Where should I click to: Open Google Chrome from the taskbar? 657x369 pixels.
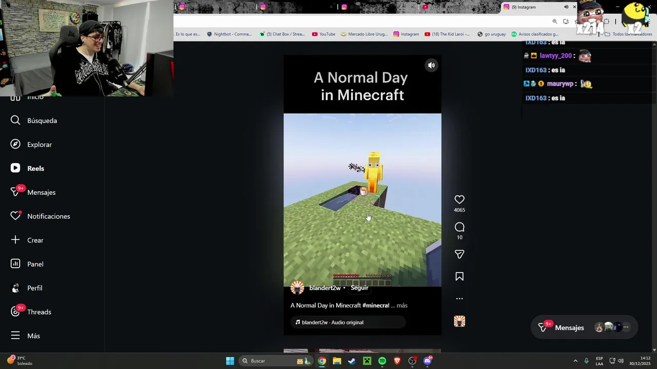[x=322, y=361]
